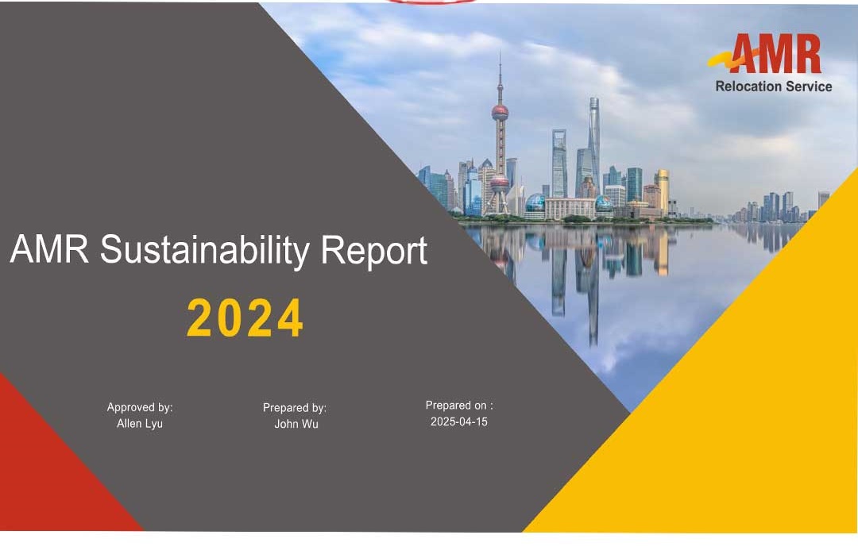
Task: Click the orange swoosh on the AMR logo
Action: pos(721,59)
